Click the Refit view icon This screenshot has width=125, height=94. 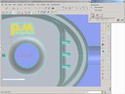coord(83,8)
